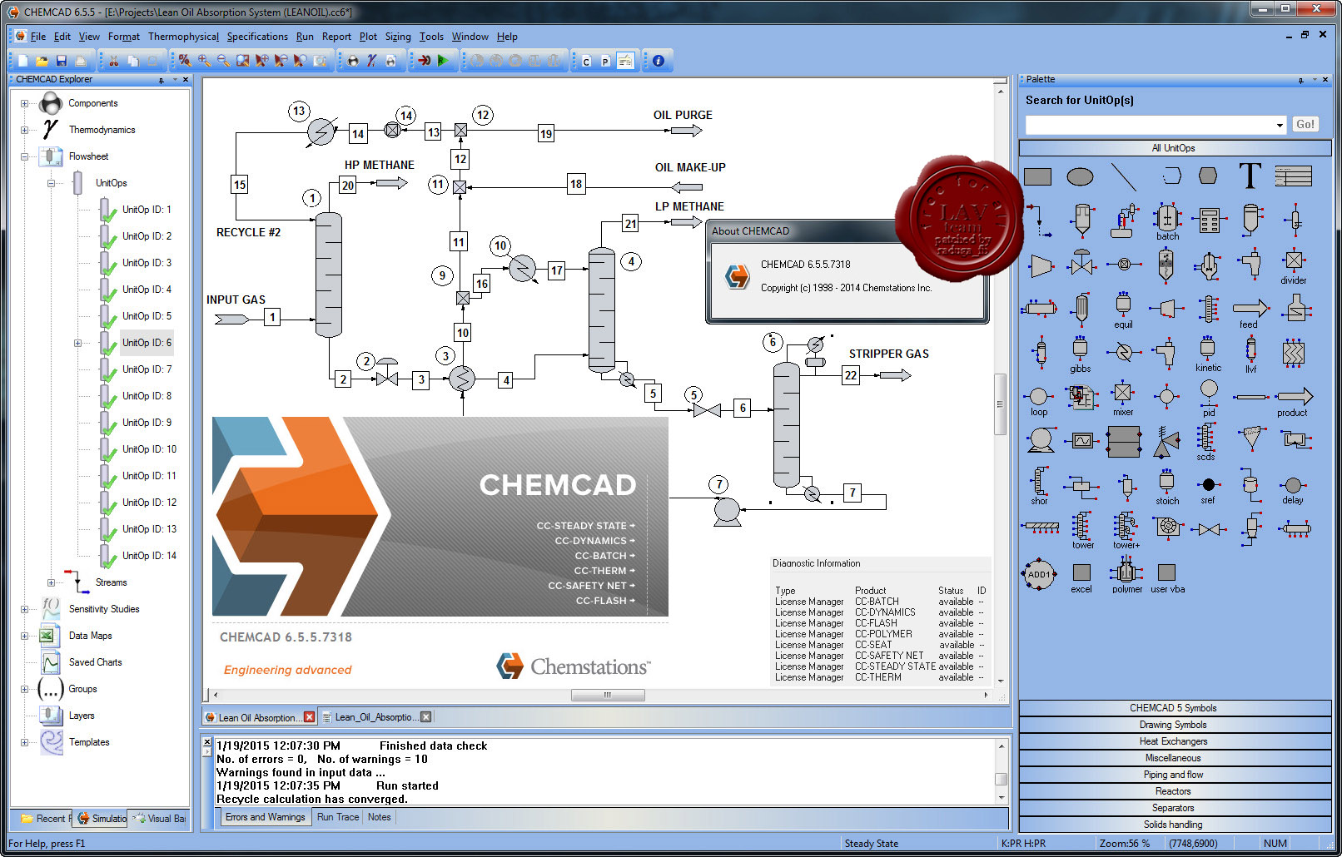Collapse the UnitOps tree node
Image resolution: width=1342 pixels, height=857 pixels.
pyautogui.click(x=51, y=183)
